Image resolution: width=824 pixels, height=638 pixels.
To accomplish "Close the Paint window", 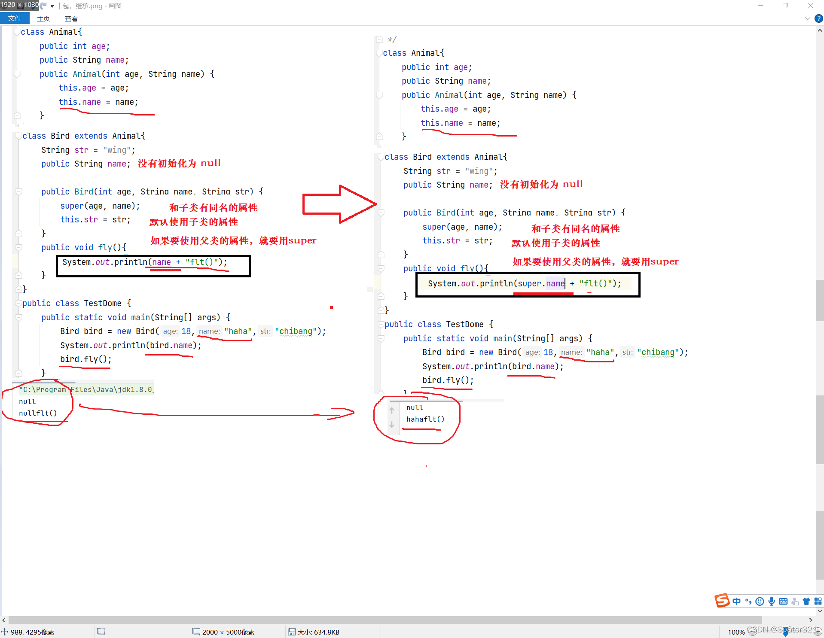I will pos(810,6).
